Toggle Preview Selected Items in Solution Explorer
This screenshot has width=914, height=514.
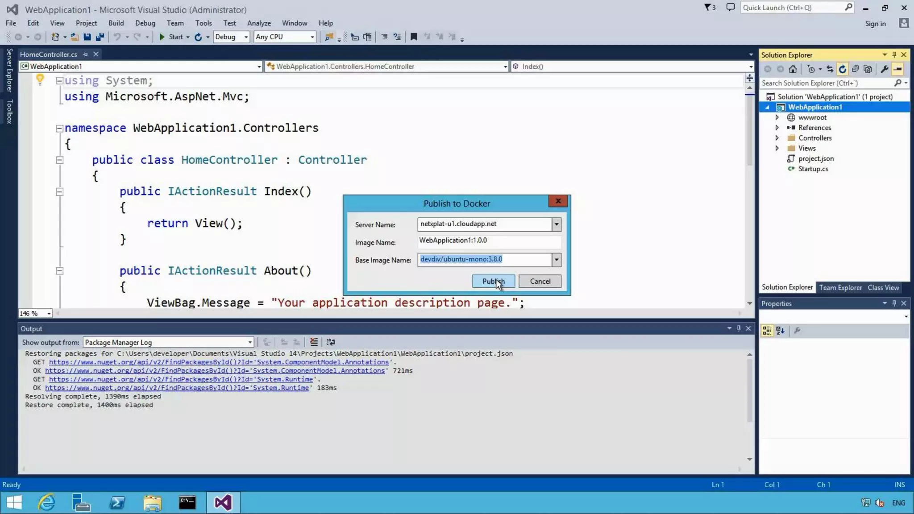point(897,69)
